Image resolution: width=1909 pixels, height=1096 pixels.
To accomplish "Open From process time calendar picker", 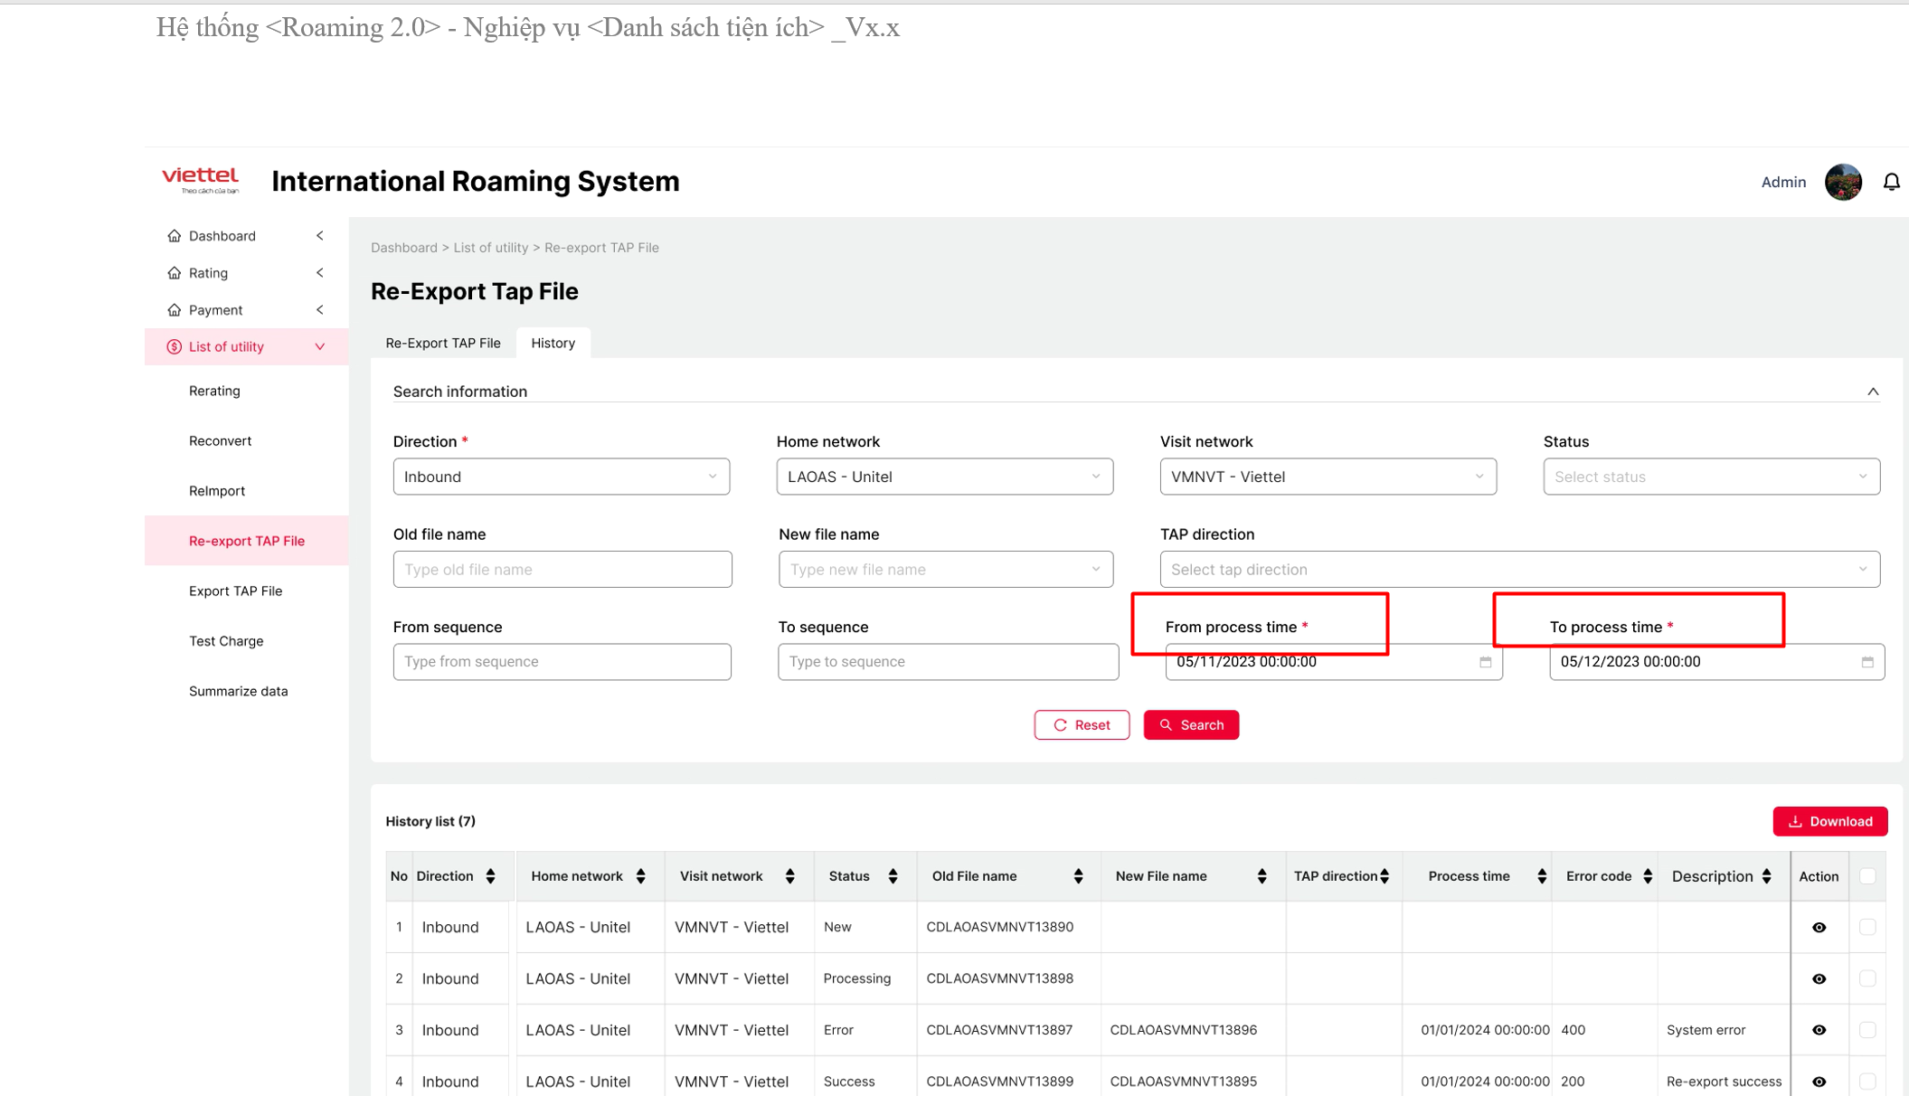I will (x=1485, y=662).
